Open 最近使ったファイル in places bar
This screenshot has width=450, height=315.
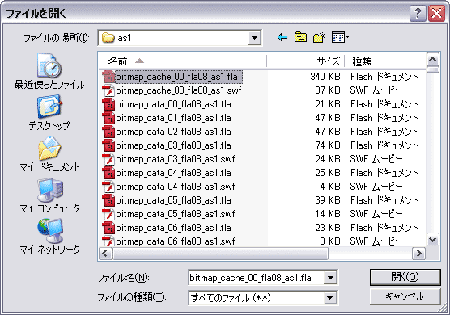[49, 72]
